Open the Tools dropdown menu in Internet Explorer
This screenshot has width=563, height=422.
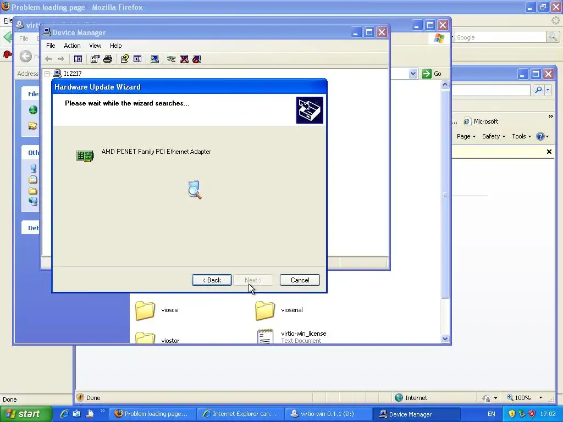point(521,136)
